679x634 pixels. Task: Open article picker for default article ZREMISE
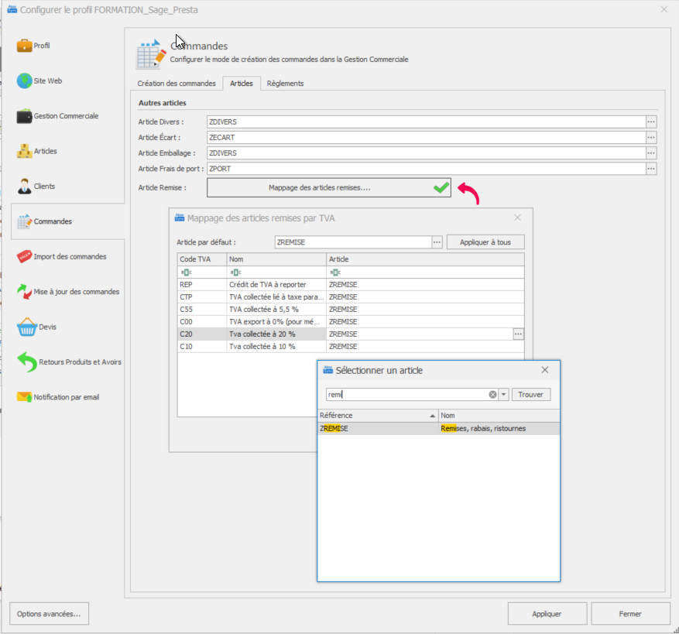pos(437,242)
